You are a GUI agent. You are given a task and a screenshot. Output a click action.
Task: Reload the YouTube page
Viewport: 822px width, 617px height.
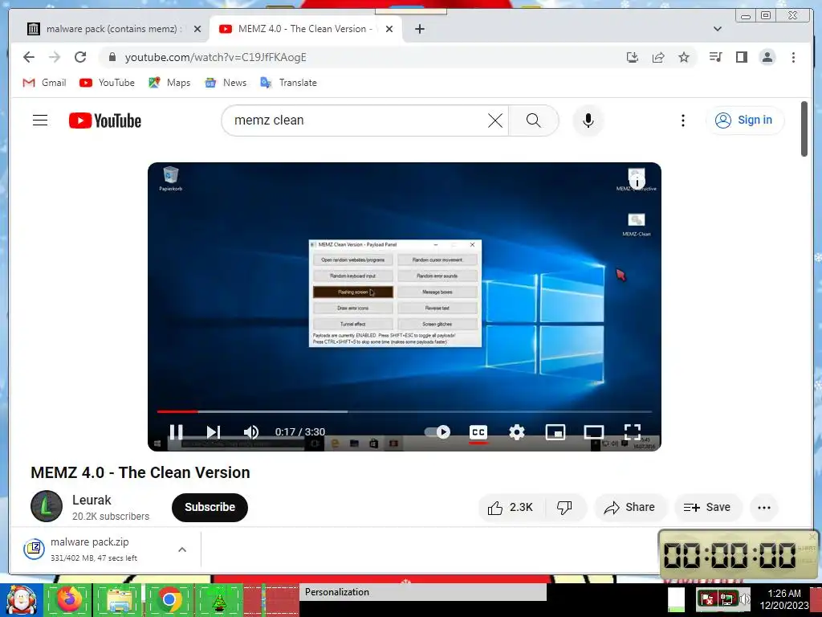pyautogui.click(x=80, y=57)
